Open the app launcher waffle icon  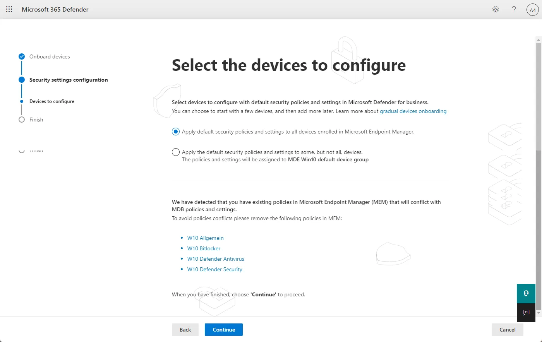point(9,9)
